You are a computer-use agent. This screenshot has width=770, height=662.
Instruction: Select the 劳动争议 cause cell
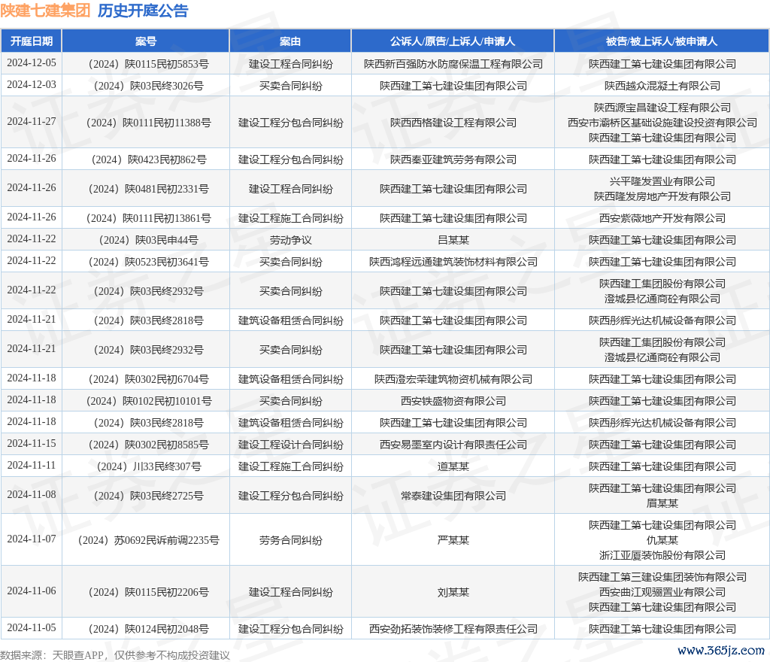click(291, 240)
